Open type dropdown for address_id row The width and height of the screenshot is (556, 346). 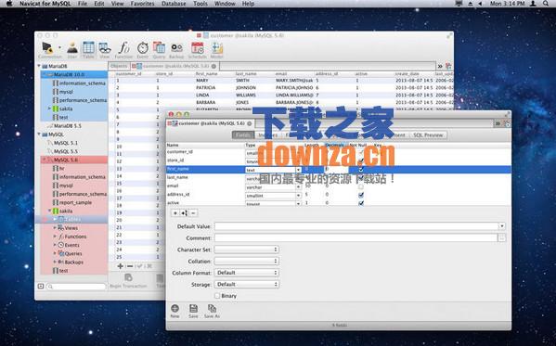point(298,196)
